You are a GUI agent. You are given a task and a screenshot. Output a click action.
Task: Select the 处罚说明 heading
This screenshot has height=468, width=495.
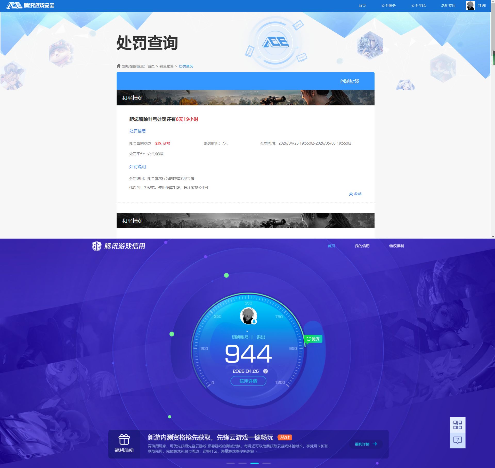(x=137, y=167)
